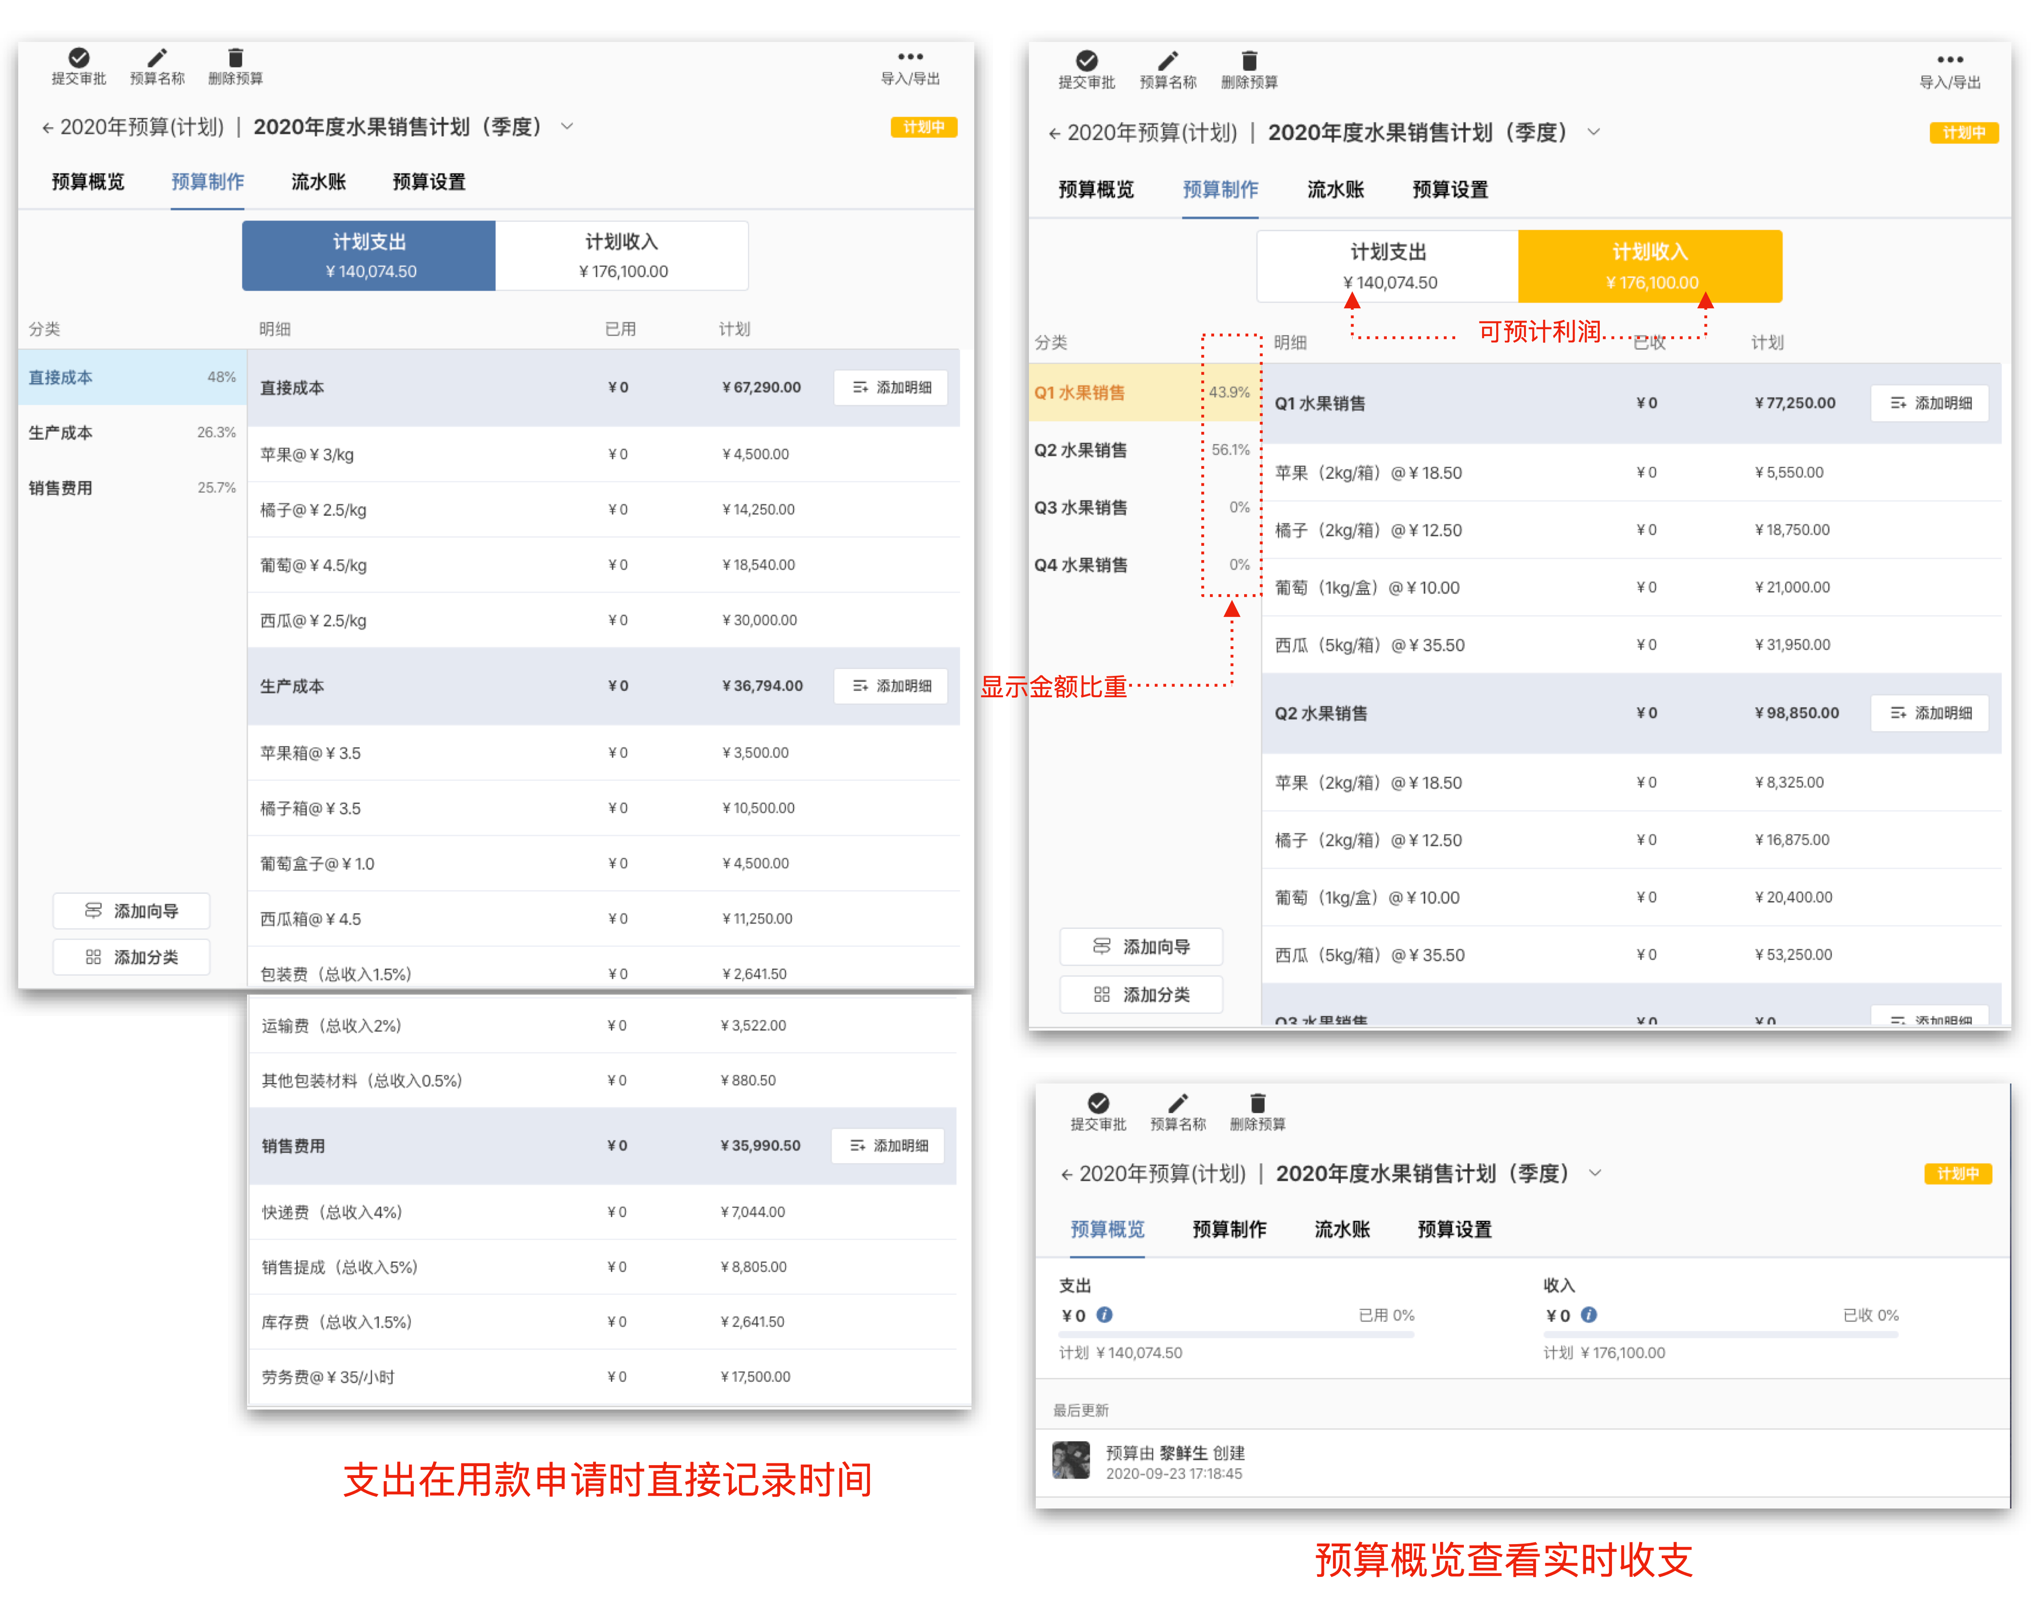Image resolution: width=2036 pixels, height=1602 pixels.
Task: Expand the plan title chevron in overview panel
Action: (x=1596, y=1172)
